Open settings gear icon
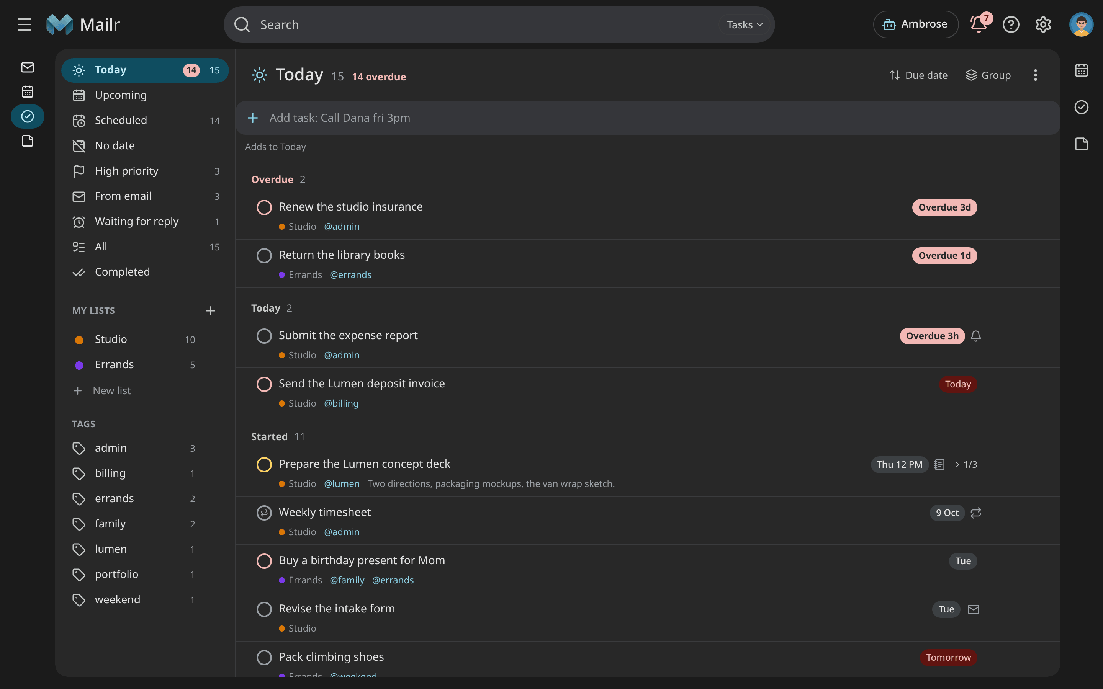The width and height of the screenshot is (1103, 689). [x=1043, y=24]
